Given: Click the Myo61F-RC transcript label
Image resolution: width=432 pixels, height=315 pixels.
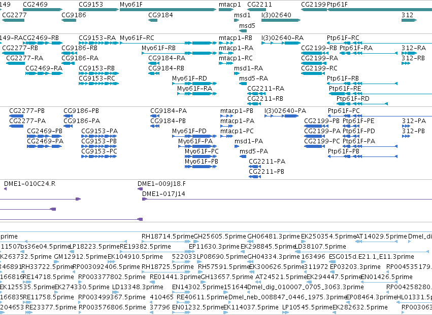Looking at the screenshot, I should tap(137, 37).
